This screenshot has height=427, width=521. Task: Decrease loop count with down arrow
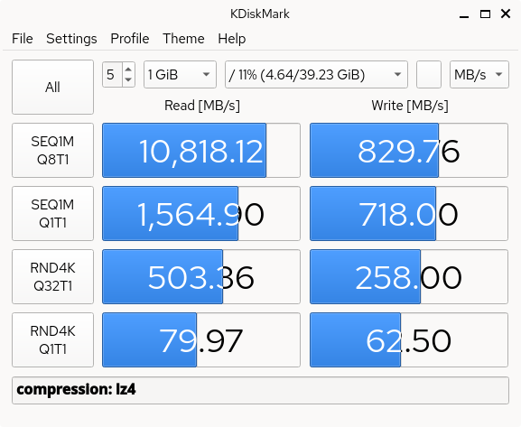tap(128, 80)
